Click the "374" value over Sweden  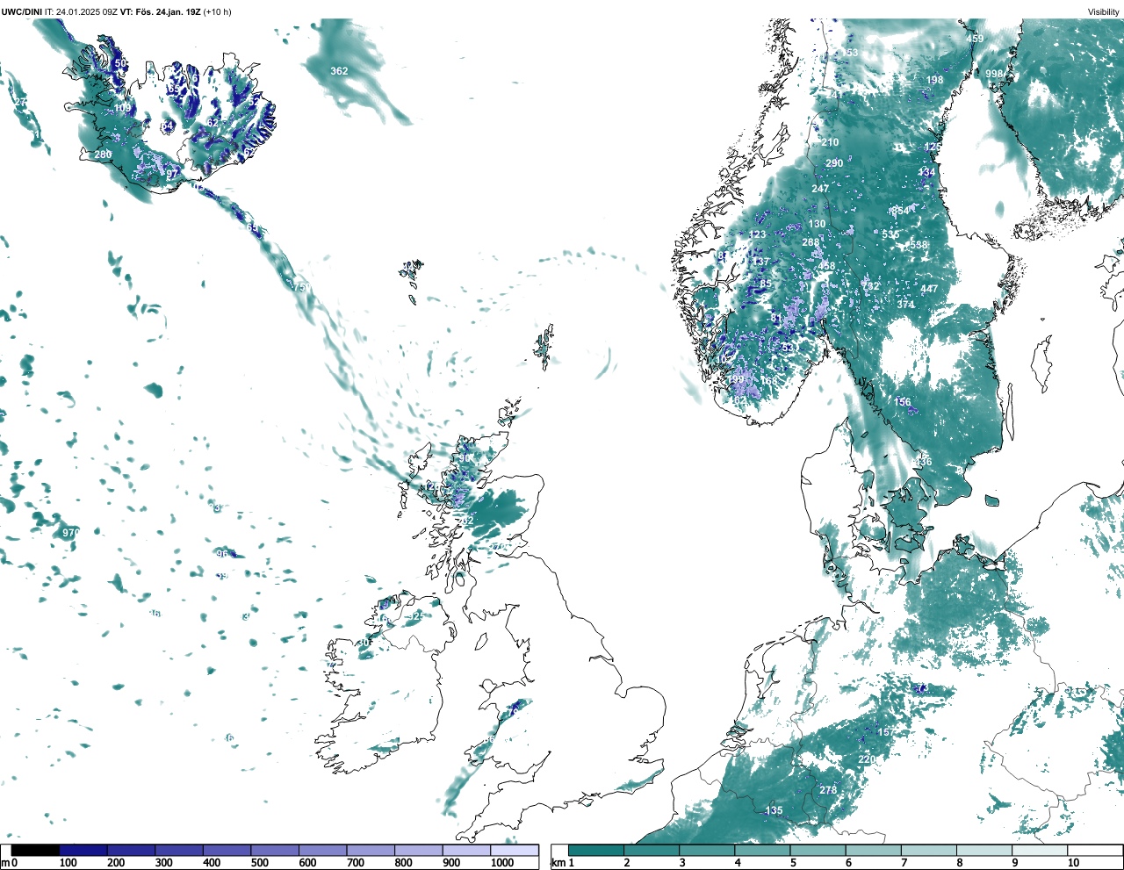click(x=905, y=305)
